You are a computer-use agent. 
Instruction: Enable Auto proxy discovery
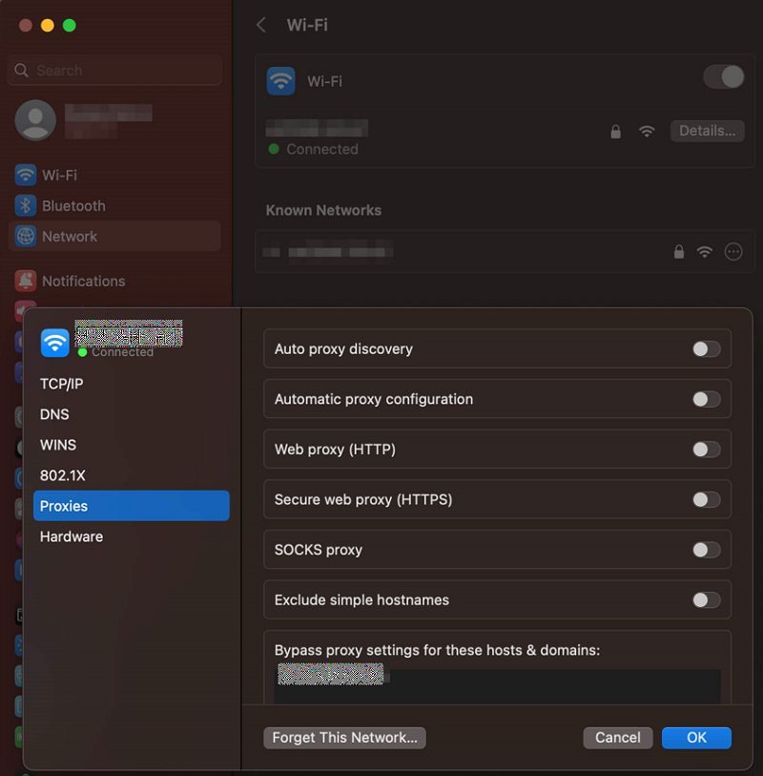pos(707,348)
